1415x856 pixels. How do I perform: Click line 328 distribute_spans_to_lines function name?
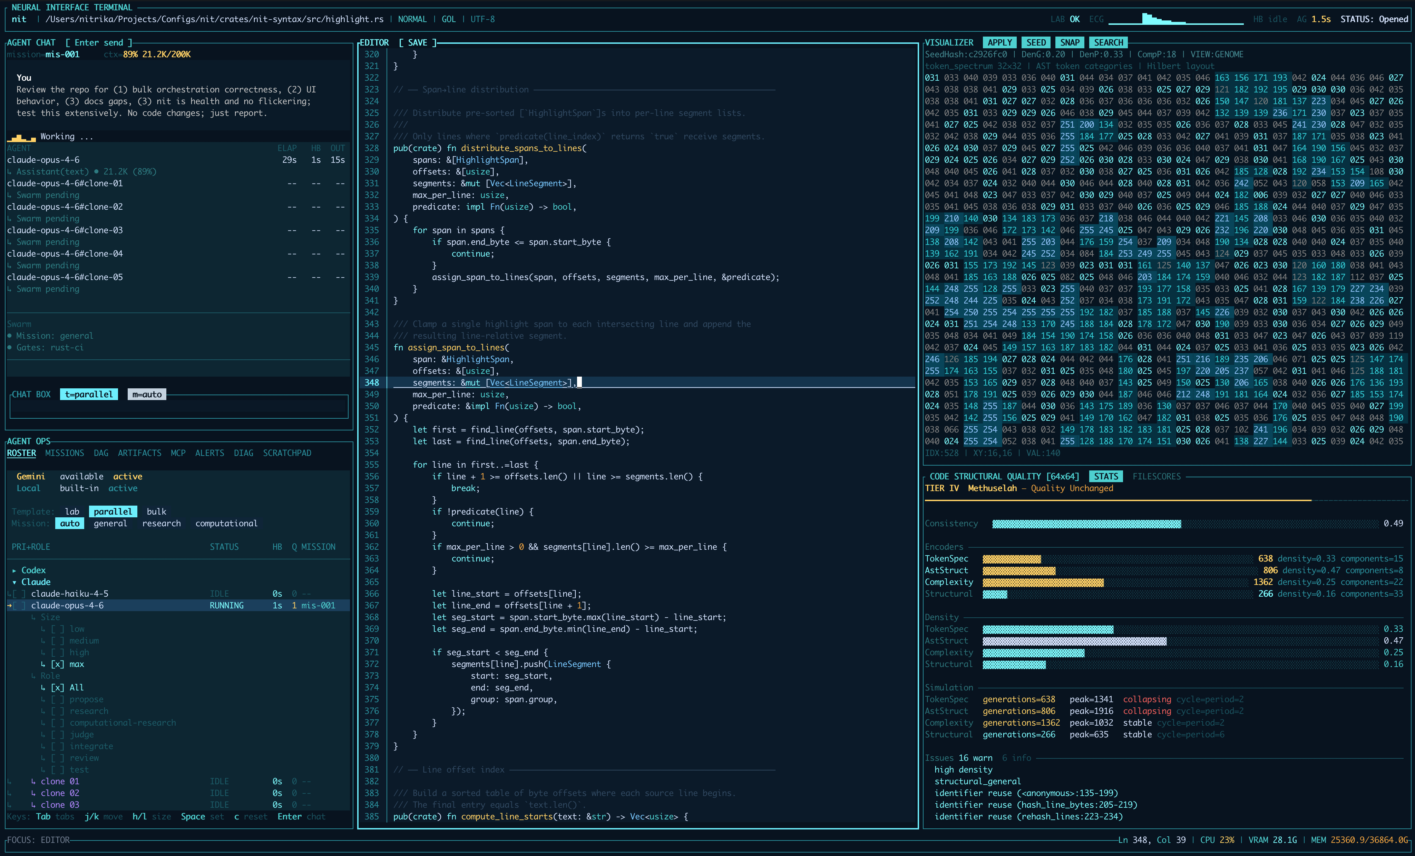pyautogui.click(x=521, y=148)
